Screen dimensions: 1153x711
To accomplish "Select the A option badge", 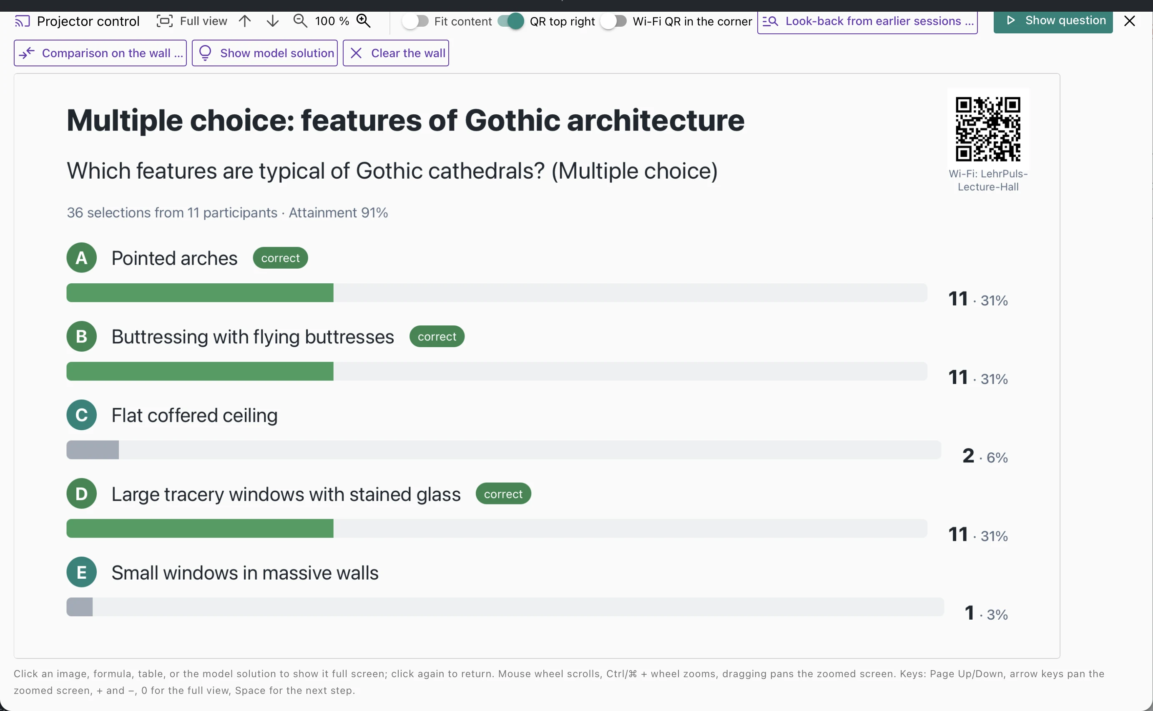I will [81, 258].
